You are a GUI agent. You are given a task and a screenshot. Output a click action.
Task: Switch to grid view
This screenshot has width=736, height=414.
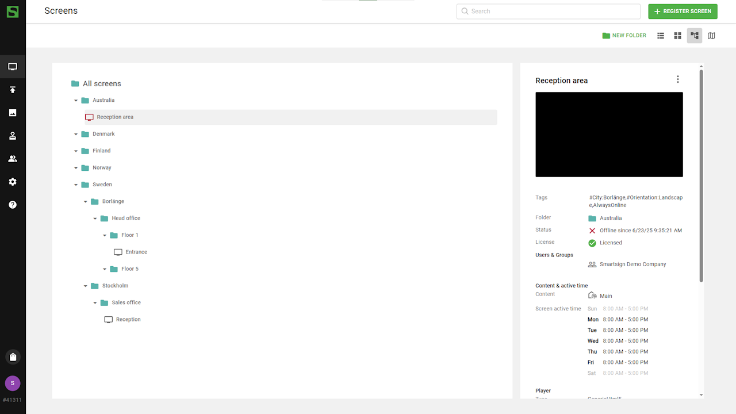(x=678, y=36)
